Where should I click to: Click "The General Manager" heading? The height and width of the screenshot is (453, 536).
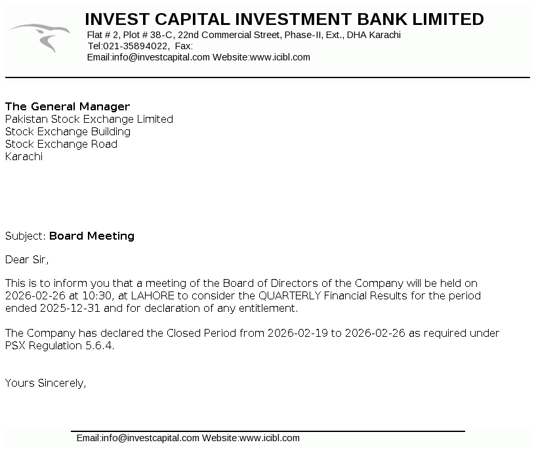point(68,106)
